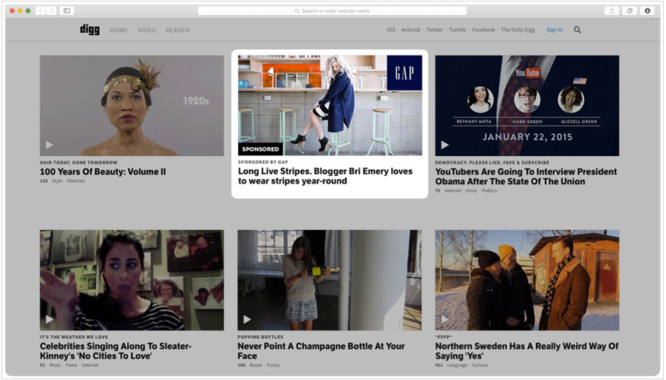Play the Northern Sweden video
This screenshot has height=380, width=666.
(x=445, y=319)
